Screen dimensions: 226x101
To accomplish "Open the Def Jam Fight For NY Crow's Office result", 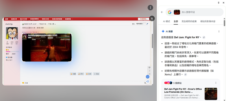I will (183, 90).
